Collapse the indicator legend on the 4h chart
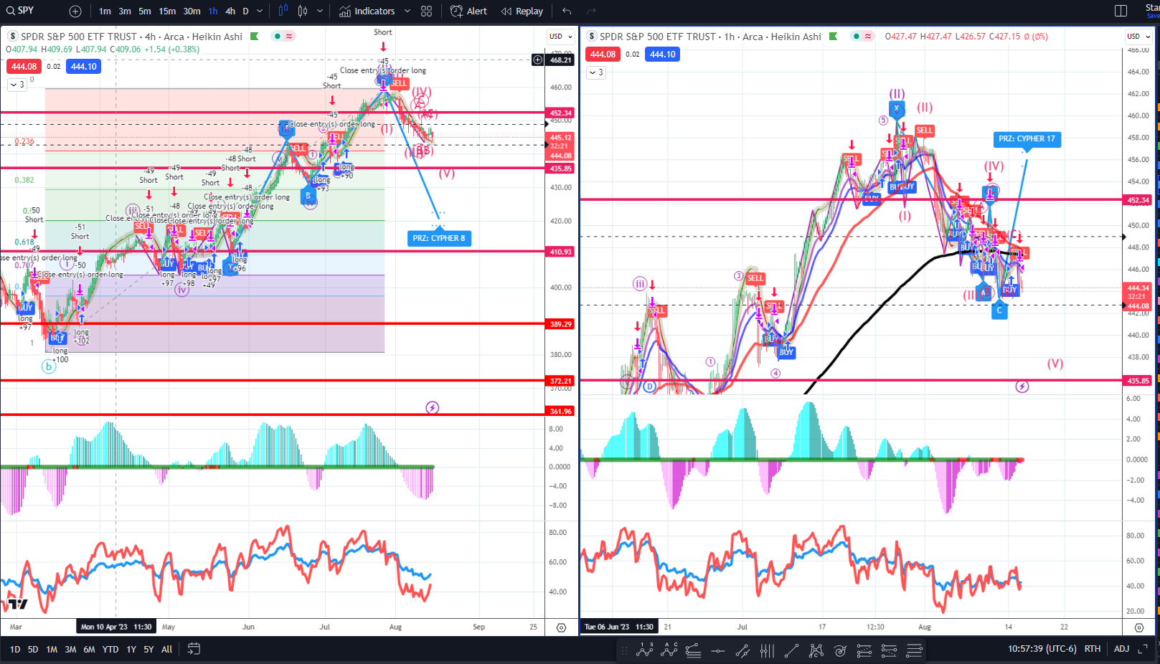The width and height of the screenshot is (1160, 664). (x=16, y=85)
